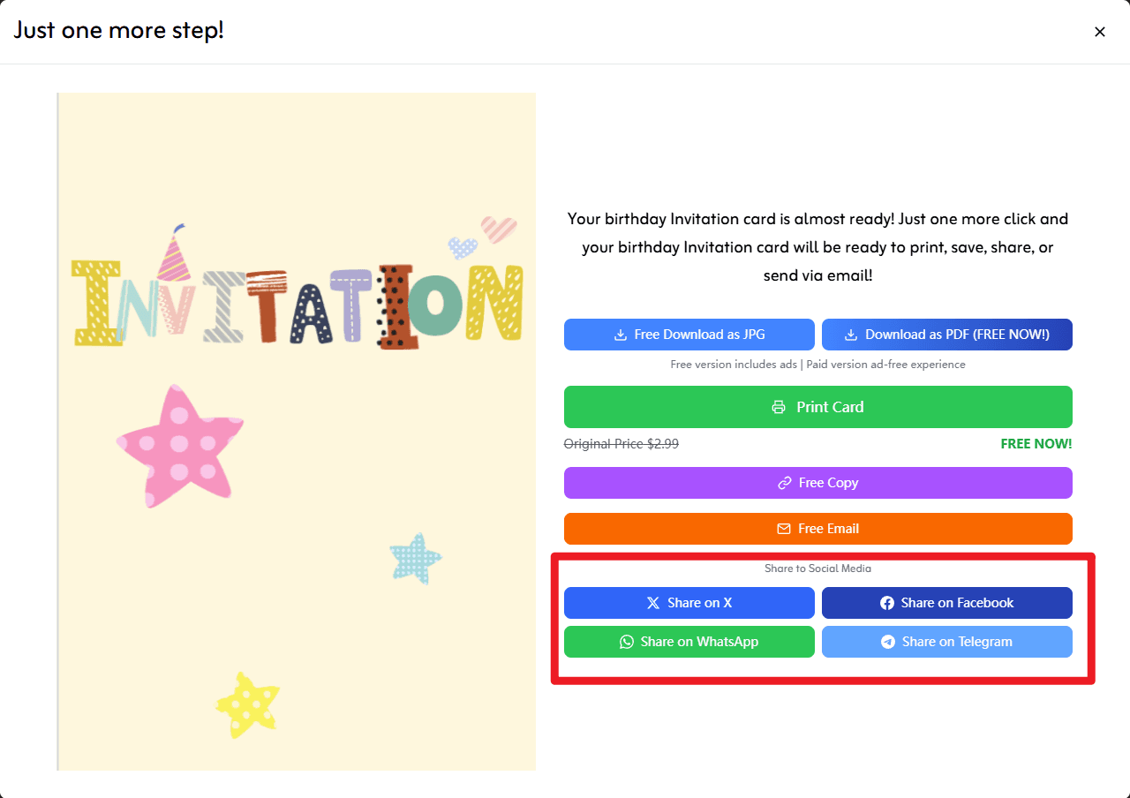Click the Facebook logo icon
Screen dimensions: 1130x798
click(887, 603)
